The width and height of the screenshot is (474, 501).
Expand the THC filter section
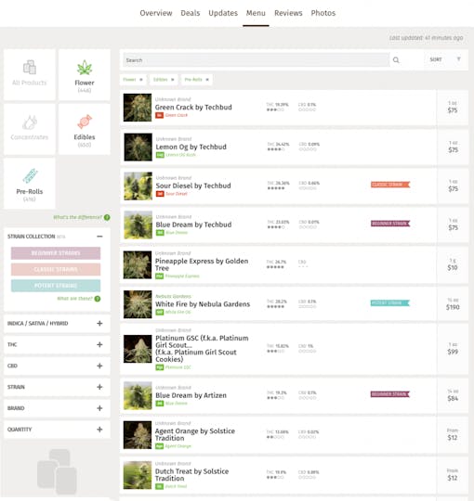click(x=99, y=344)
